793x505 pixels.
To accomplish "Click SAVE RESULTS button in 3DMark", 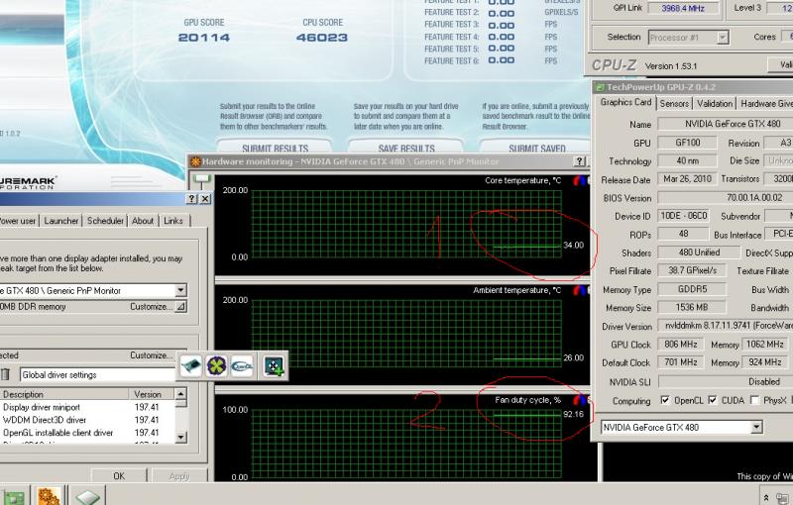I will (x=406, y=147).
